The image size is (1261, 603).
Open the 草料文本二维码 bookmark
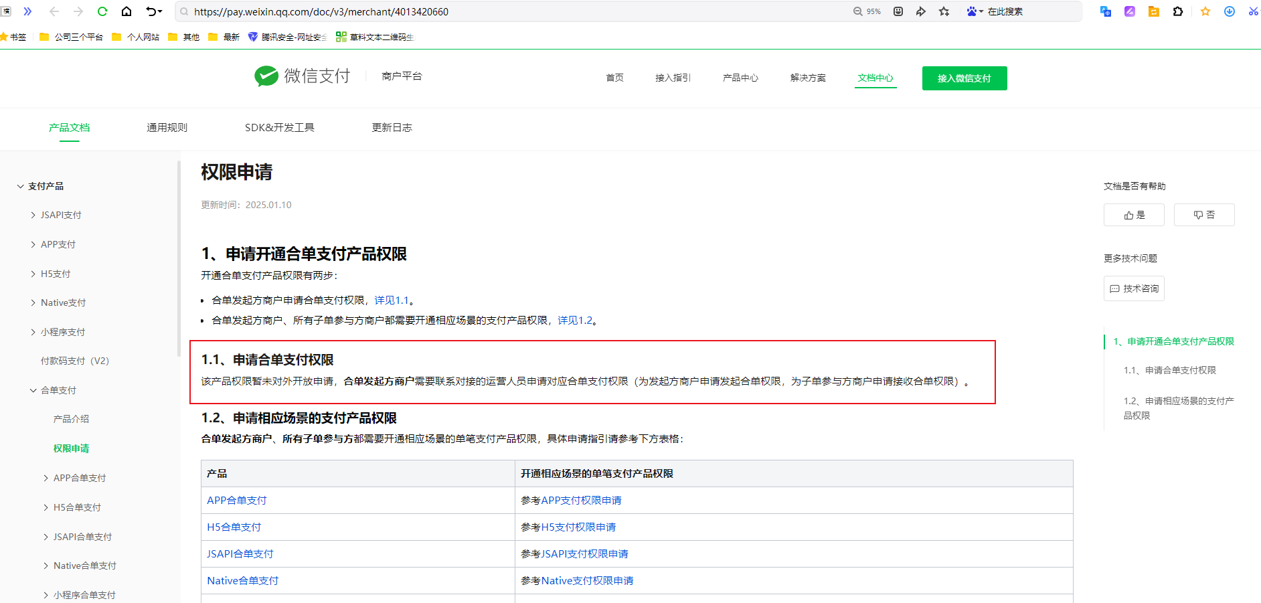(375, 37)
